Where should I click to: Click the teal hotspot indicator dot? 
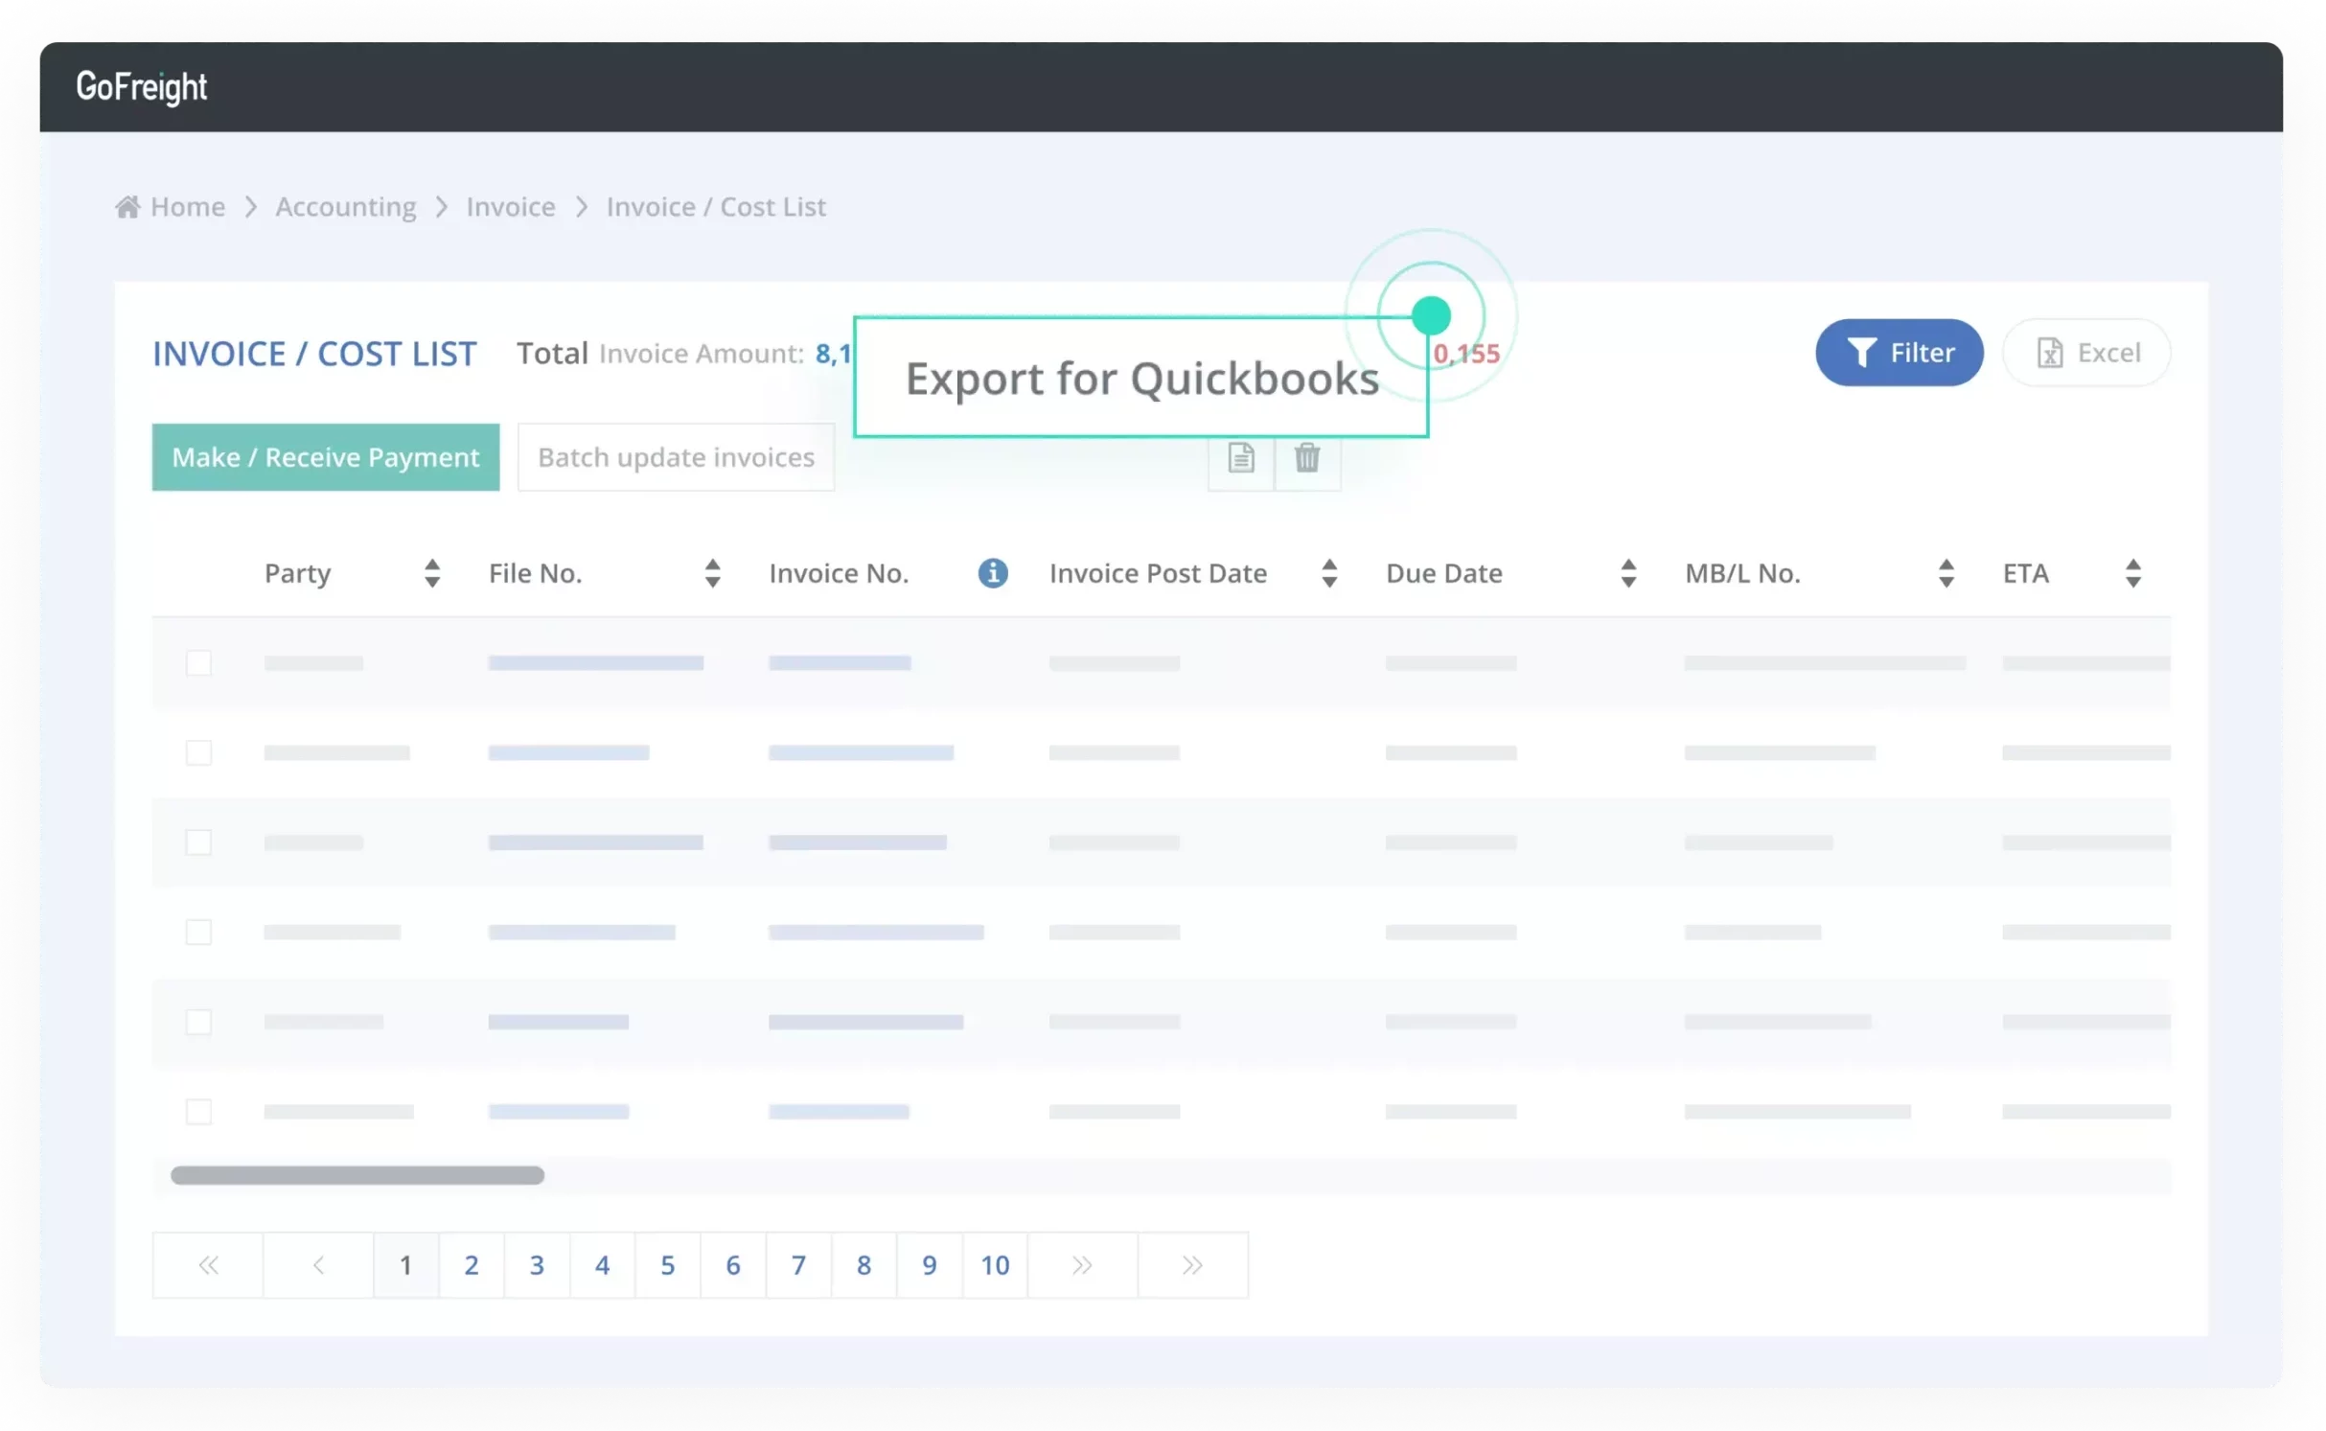coord(1431,315)
